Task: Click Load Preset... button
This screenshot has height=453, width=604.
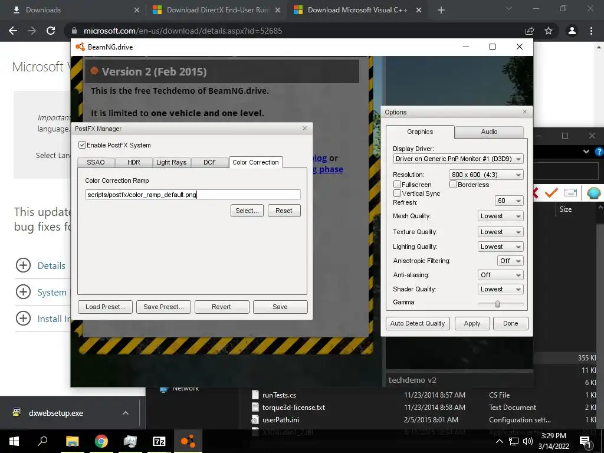Action: coord(105,307)
